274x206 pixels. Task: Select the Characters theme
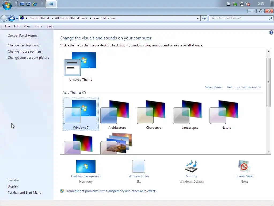pyautogui.click(x=153, y=114)
